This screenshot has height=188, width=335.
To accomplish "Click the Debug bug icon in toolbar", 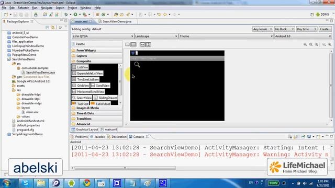I will click(66, 15).
